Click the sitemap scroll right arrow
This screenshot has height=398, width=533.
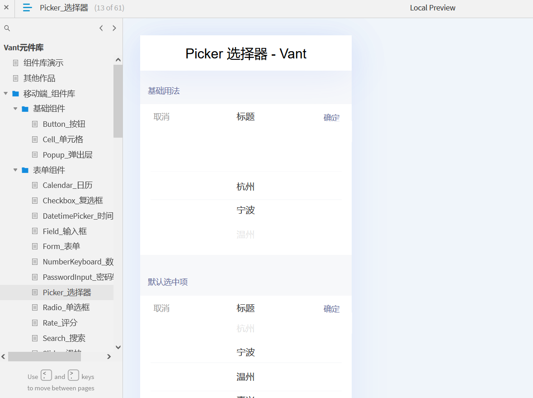pos(109,356)
